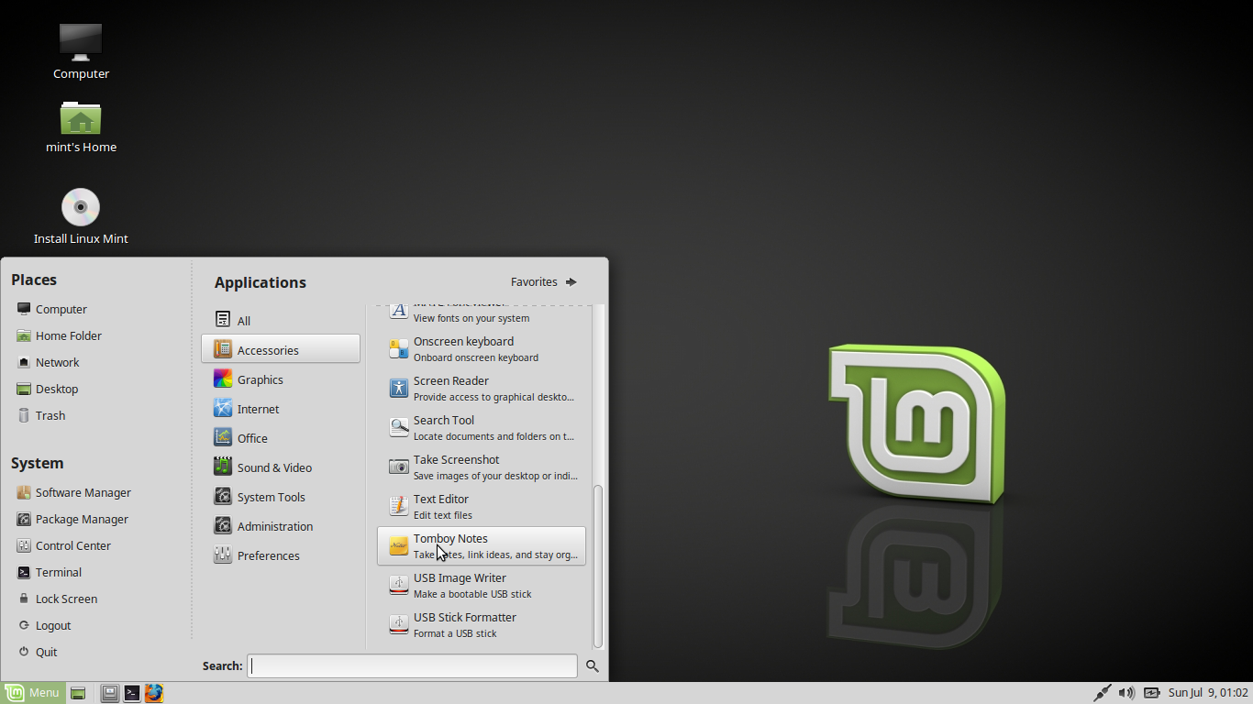Viewport: 1253px width, 704px height.
Task: Launch Install Linux Mint disc icon
Action: click(x=81, y=216)
